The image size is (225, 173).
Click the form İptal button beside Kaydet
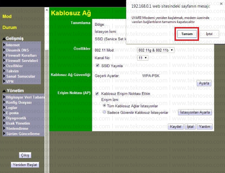point(190,127)
